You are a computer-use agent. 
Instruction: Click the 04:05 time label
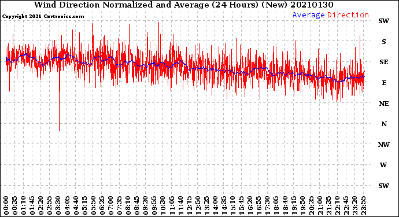click(67, 205)
